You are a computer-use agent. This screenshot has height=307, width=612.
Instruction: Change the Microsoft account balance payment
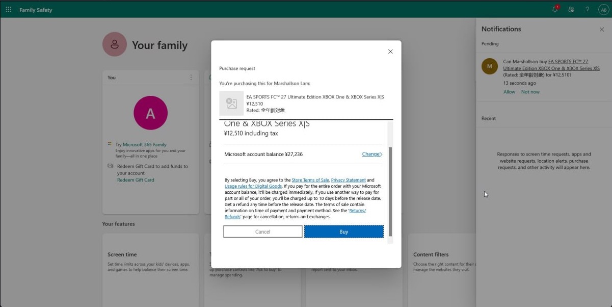pyautogui.click(x=372, y=154)
